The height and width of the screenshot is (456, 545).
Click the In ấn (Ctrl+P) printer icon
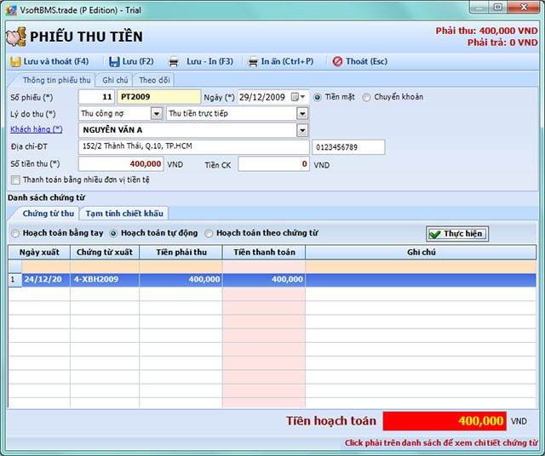253,61
